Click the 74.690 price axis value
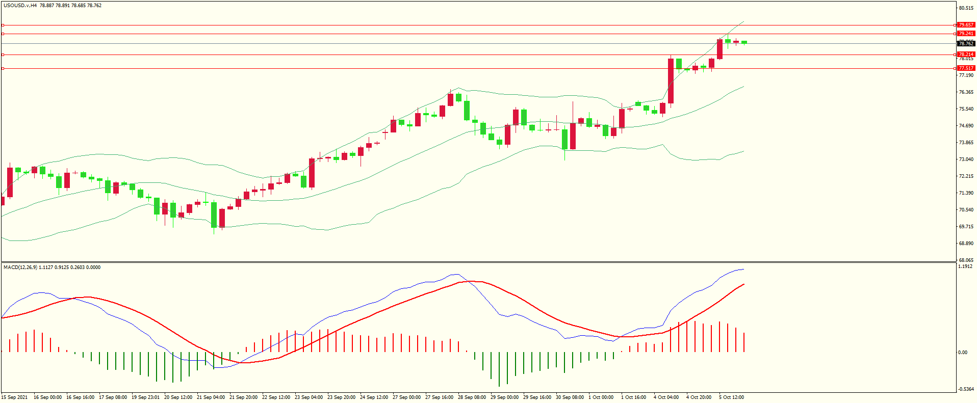 [x=966, y=126]
